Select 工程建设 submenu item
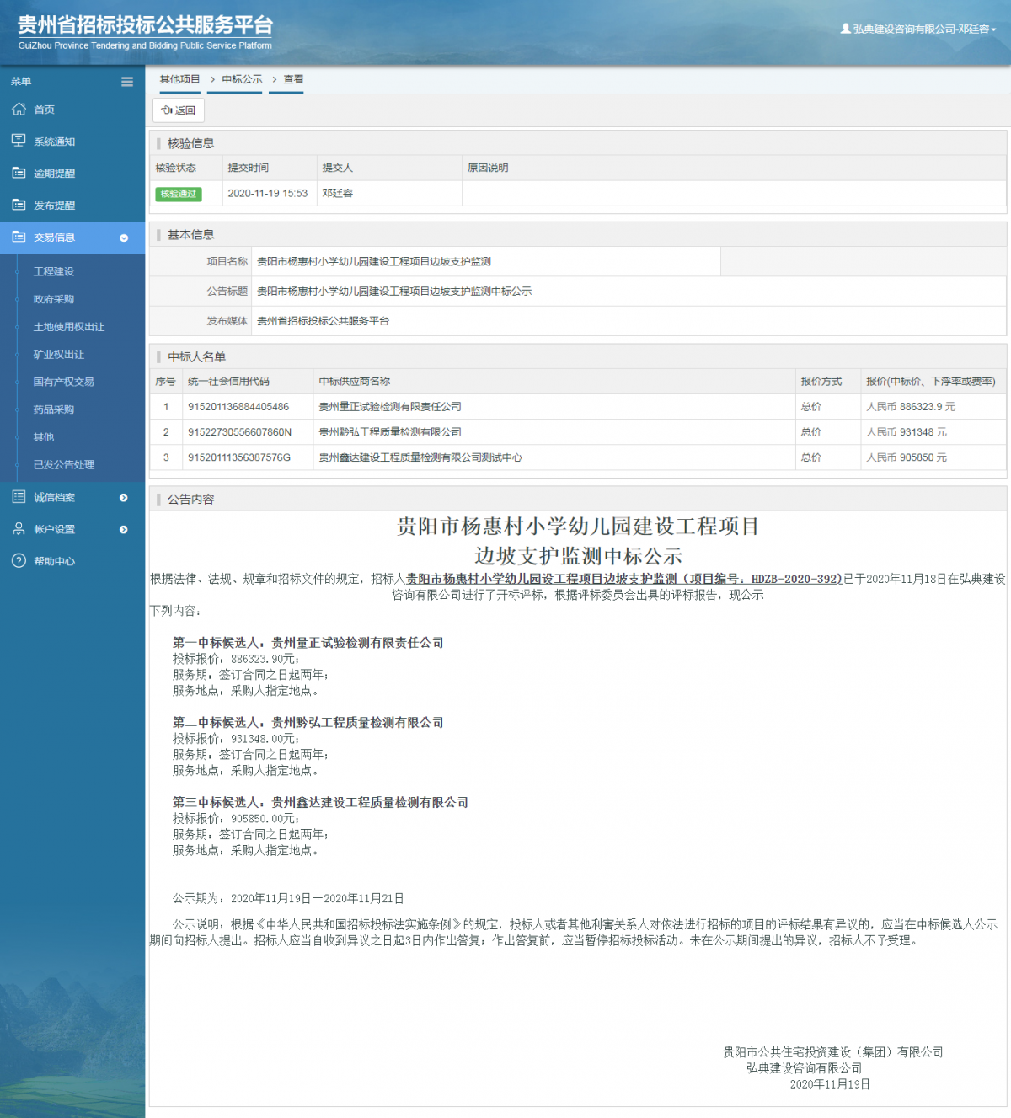This screenshot has width=1011, height=1118. tap(54, 271)
